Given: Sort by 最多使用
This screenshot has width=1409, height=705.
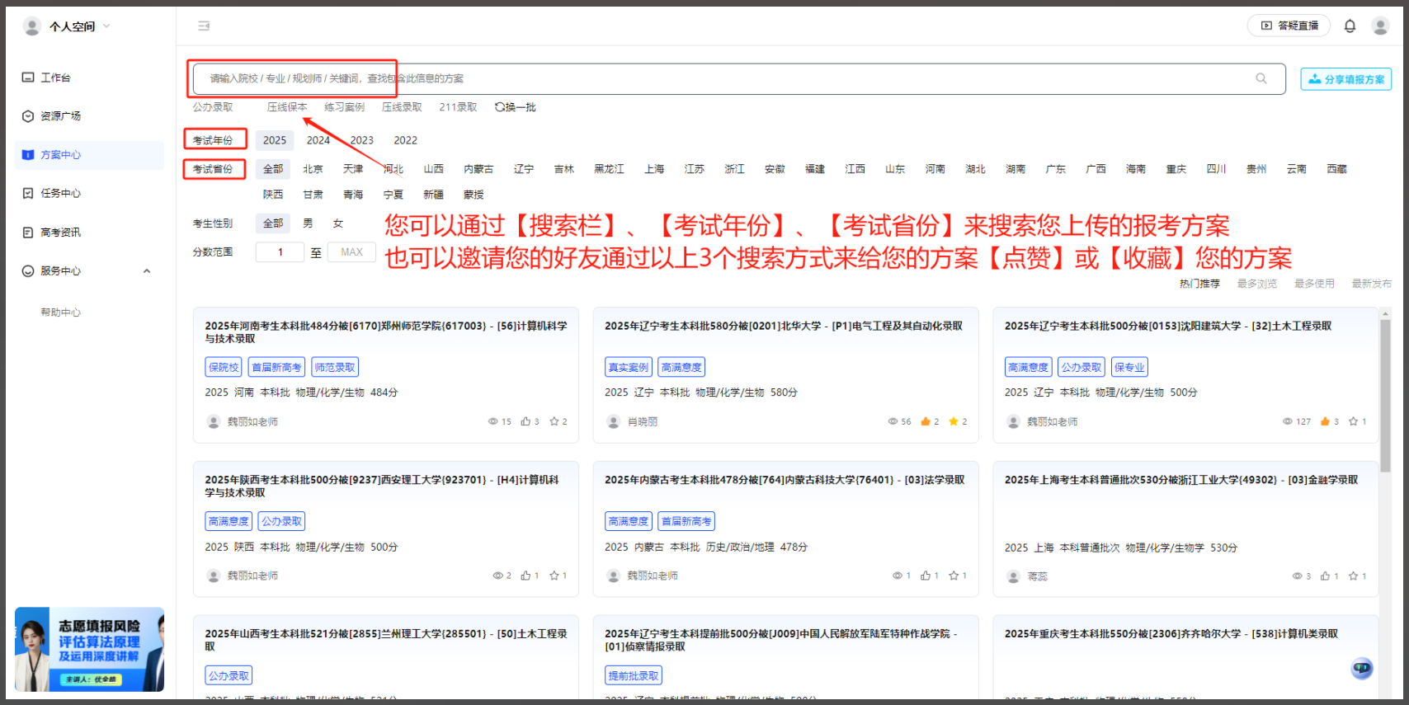Looking at the screenshot, I should (x=1314, y=284).
